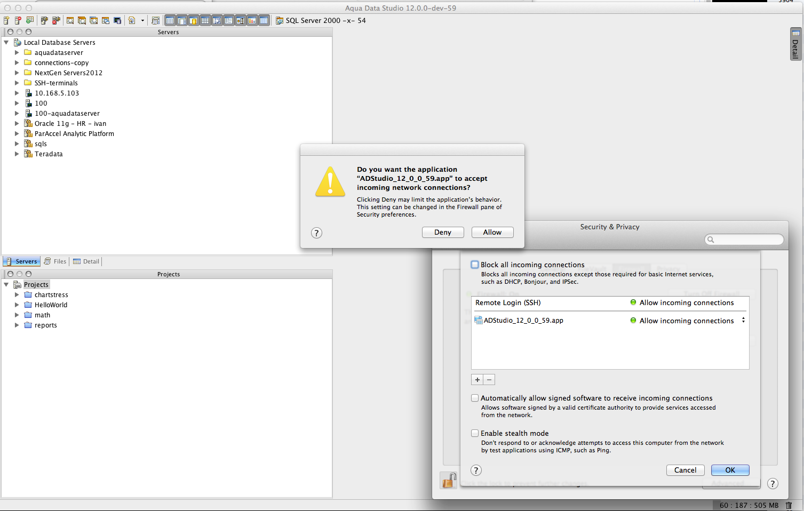804x511 pixels.
Task: Open ADStudio Allow incoming connections dropdown
Action: [743, 320]
